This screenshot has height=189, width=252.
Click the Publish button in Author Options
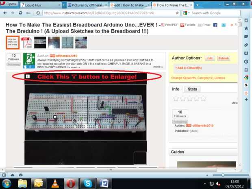pos(224,58)
